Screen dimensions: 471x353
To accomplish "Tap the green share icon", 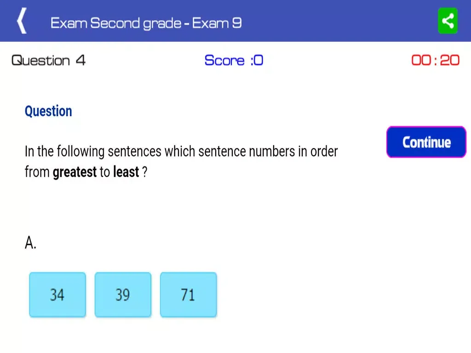I will click(x=448, y=20).
